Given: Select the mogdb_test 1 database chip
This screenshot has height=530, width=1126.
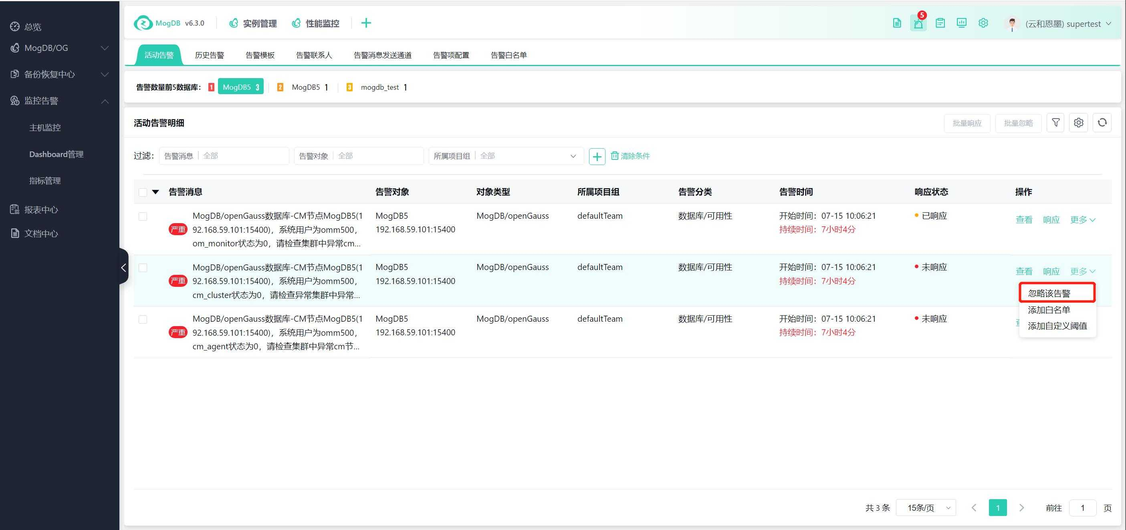Looking at the screenshot, I should tap(384, 87).
